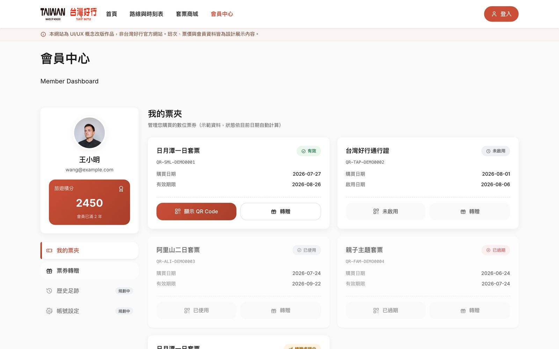Click 帳號設定 sidebar item
Viewport: 559px width, 349px height.
pos(89,311)
